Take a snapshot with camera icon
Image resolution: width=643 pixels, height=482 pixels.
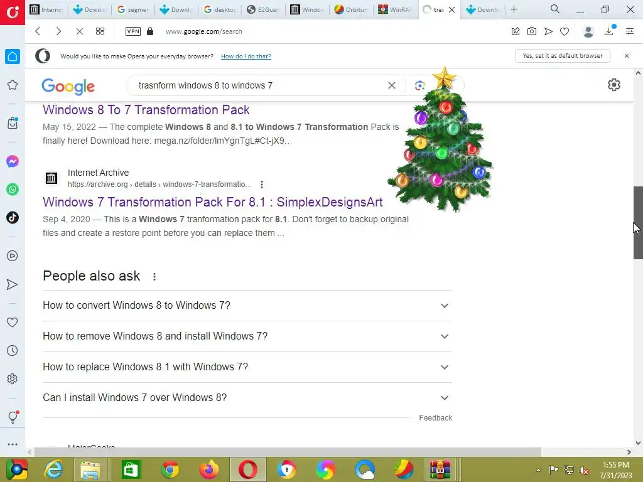(x=532, y=31)
